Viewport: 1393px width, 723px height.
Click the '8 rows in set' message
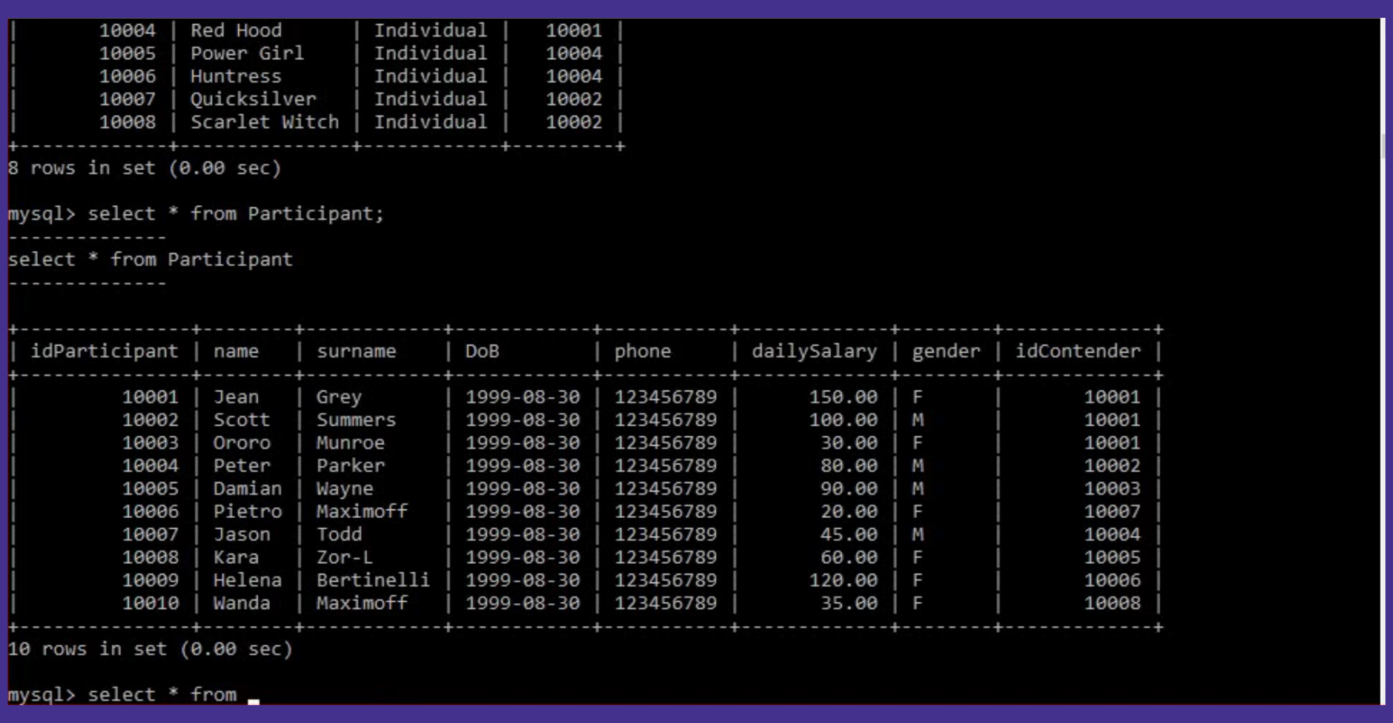[x=145, y=168]
